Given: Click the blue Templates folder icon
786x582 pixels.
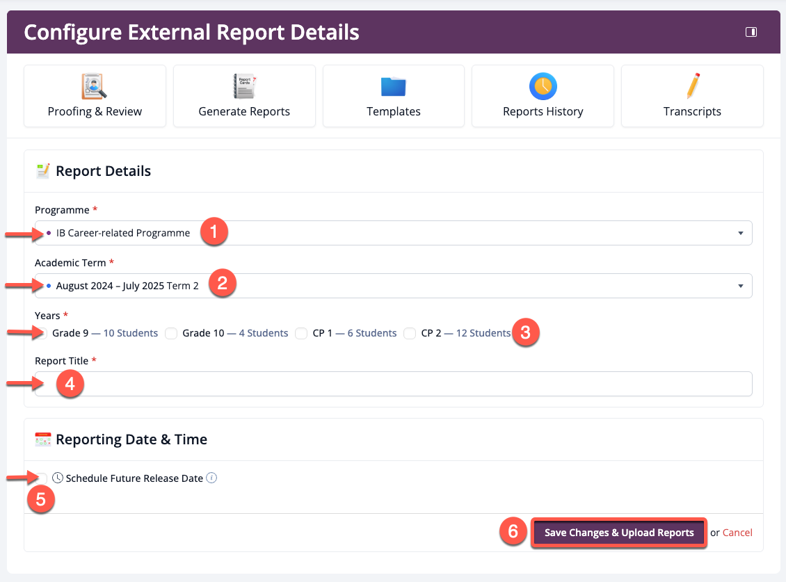Looking at the screenshot, I should (x=394, y=87).
